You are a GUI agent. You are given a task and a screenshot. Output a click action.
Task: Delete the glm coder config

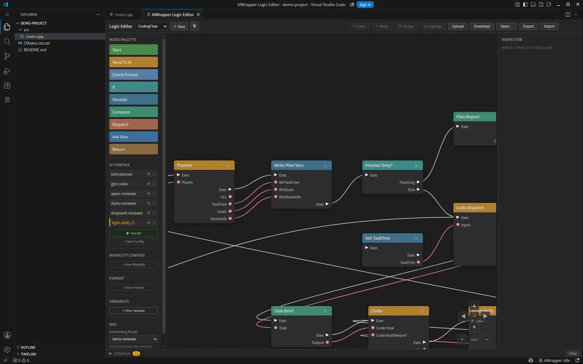click(x=154, y=184)
